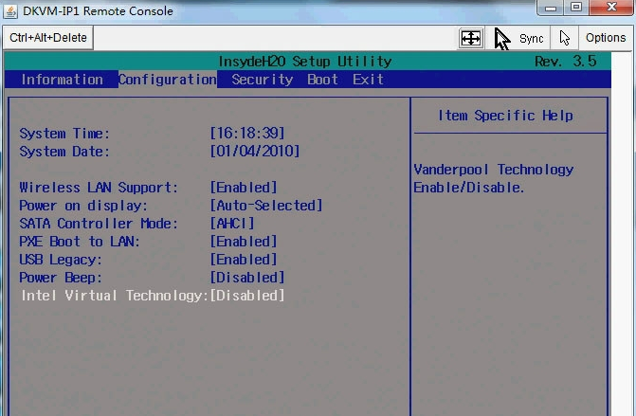
Task: Click the System Time label
Action: click(x=64, y=134)
